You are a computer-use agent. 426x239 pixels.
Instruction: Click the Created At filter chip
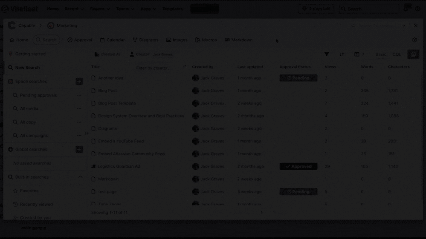coord(107,54)
